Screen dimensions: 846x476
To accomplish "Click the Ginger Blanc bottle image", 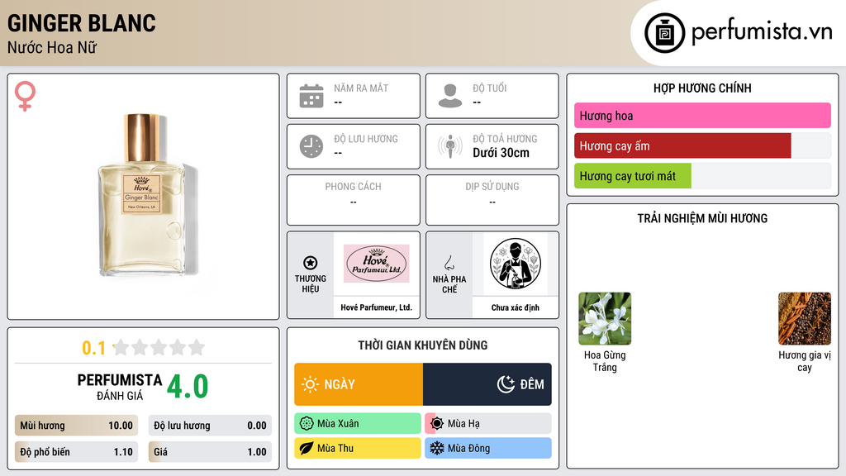I will [x=144, y=195].
